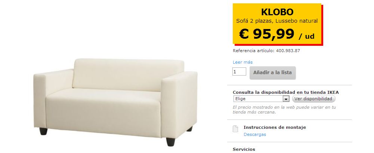Screen dimensions: 374x153
Task: Click the KLOBO product title
Action: (x=277, y=12)
